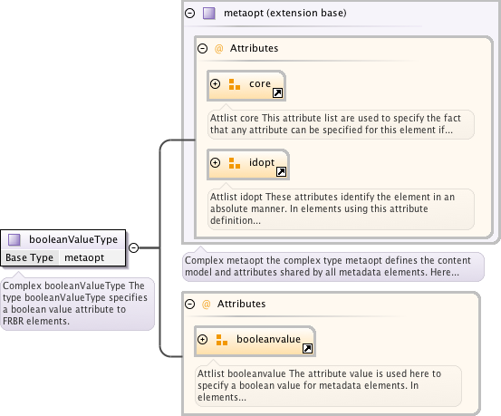Click the booleanValueType purple type icon

[x=14, y=239]
